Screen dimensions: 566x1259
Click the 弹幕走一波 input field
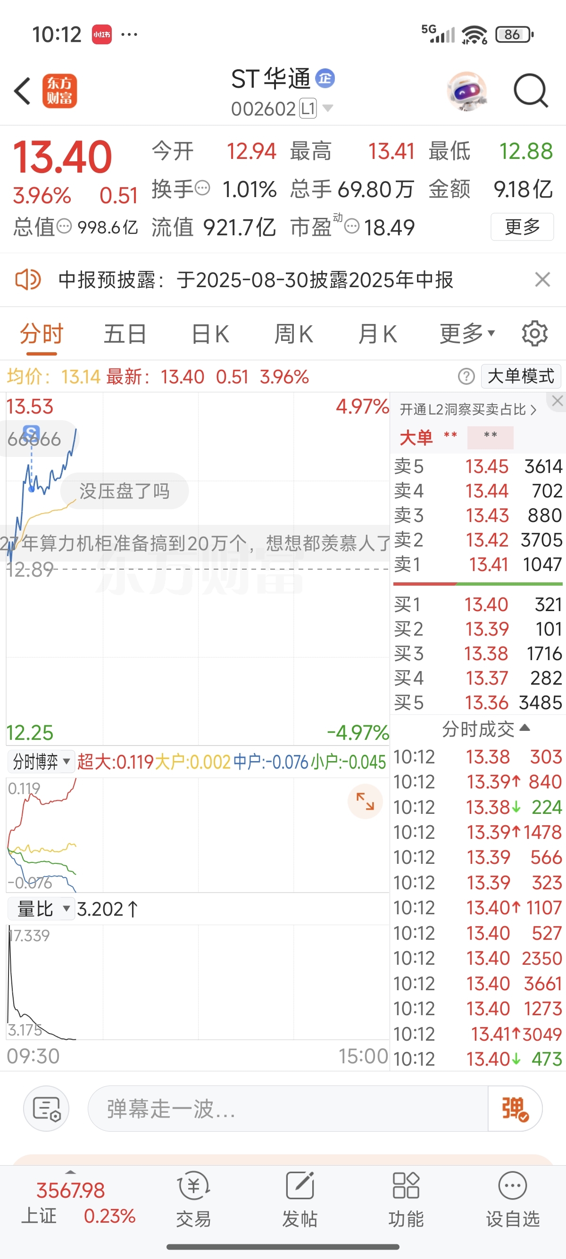[287, 1109]
